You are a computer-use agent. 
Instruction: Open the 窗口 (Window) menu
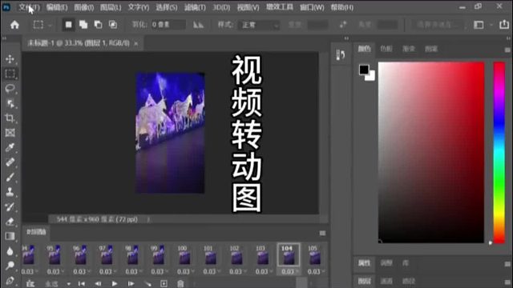click(x=312, y=7)
